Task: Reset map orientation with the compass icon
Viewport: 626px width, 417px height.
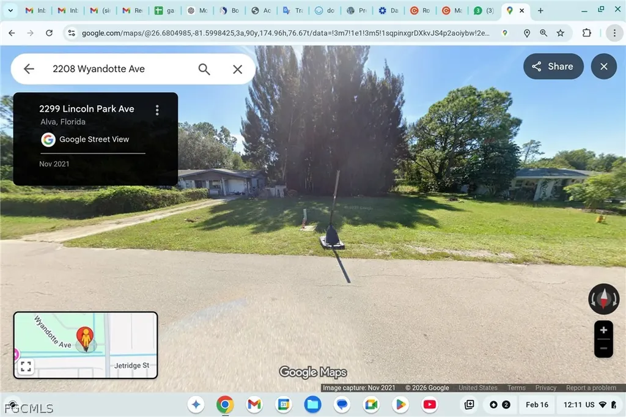Action: click(603, 299)
